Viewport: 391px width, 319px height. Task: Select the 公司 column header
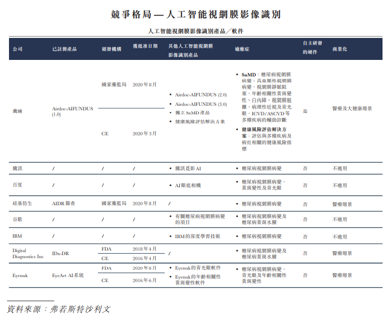[17, 49]
